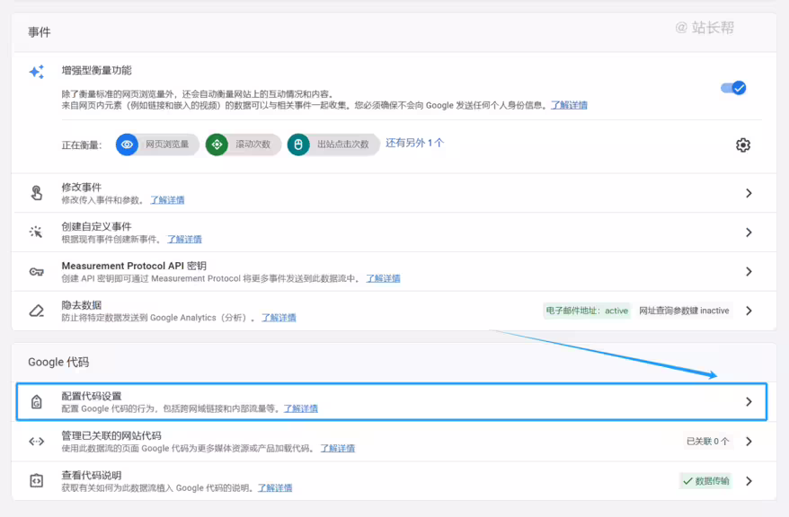789x517 pixels.
Task: Click the 创建自定义事件 sparkle cursor icon
Action: click(x=36, y=232)
